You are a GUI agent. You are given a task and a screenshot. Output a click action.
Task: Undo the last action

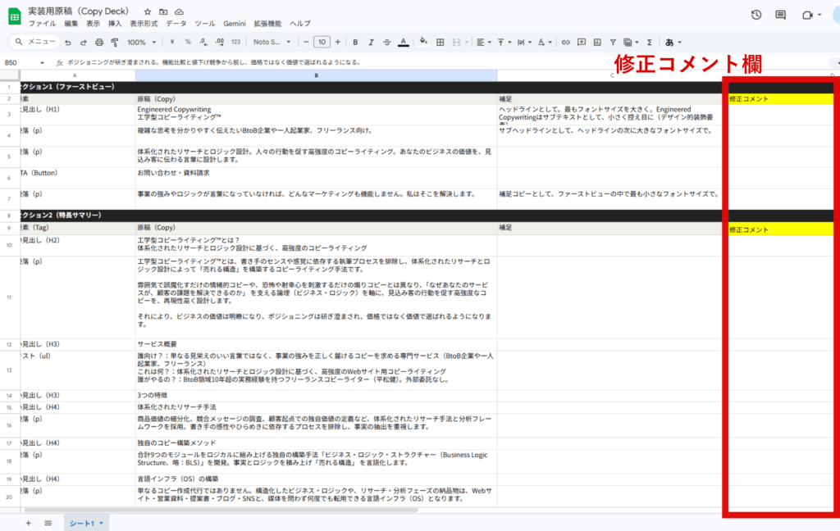[69, 42]
